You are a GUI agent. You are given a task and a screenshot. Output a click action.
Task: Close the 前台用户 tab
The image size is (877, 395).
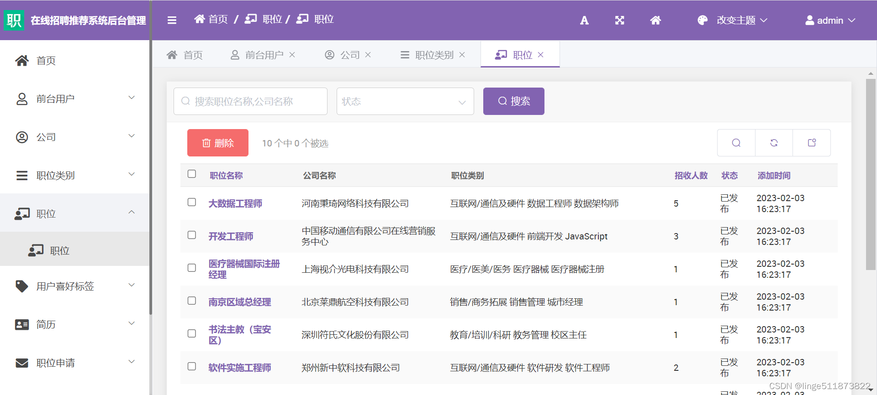pyautogui.click(x=292, y=55)
